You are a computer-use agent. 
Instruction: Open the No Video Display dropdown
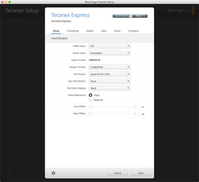point(110,88)
